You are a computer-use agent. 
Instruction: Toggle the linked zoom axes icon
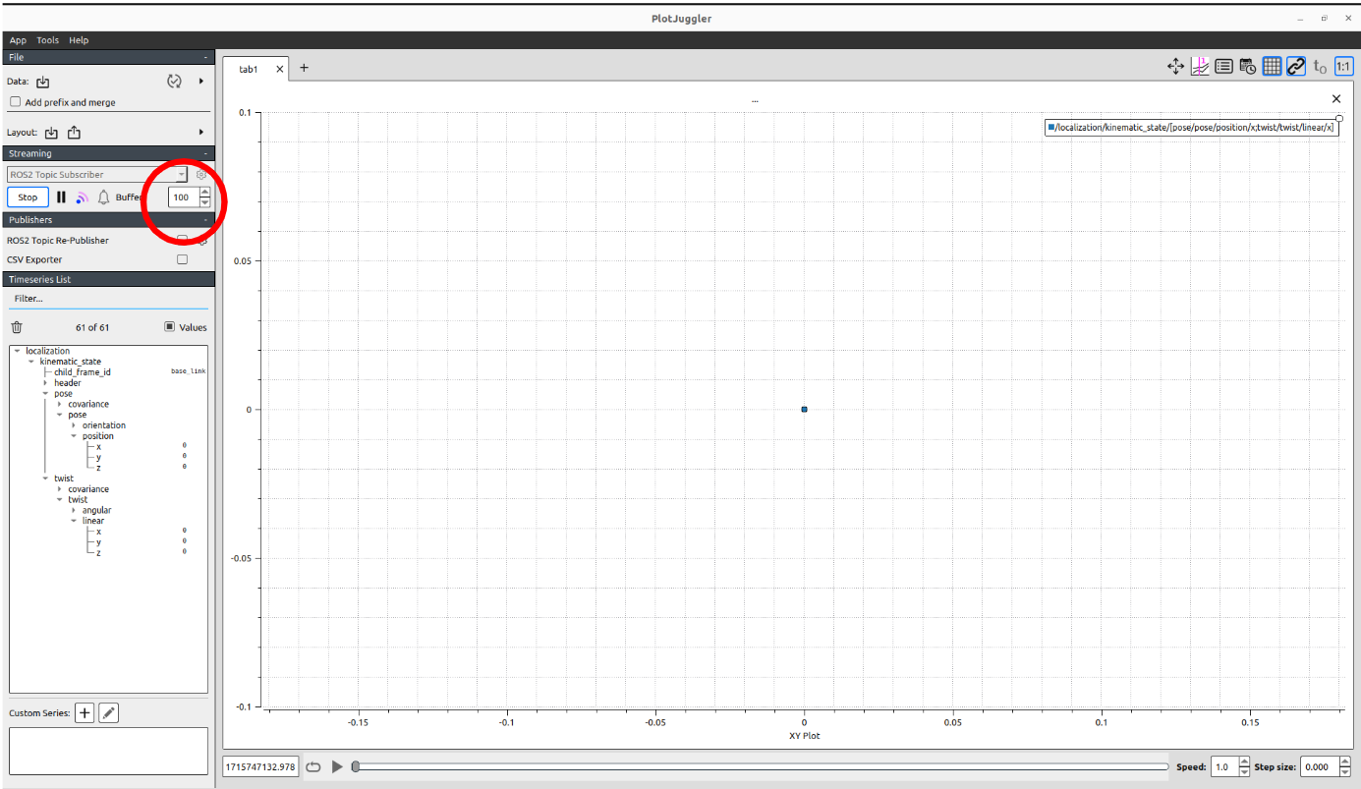coord(1295,67)
